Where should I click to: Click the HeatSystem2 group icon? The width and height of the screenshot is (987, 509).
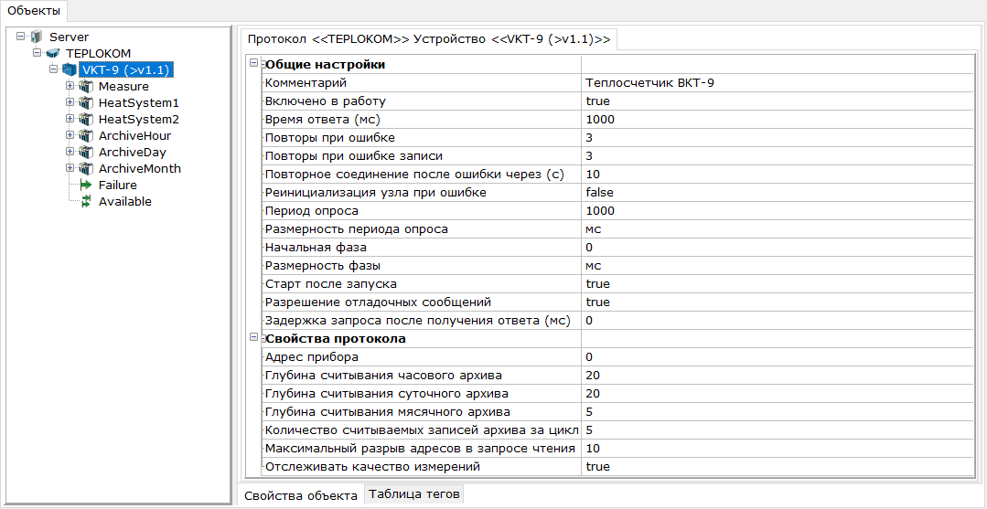tap(86, 119)
